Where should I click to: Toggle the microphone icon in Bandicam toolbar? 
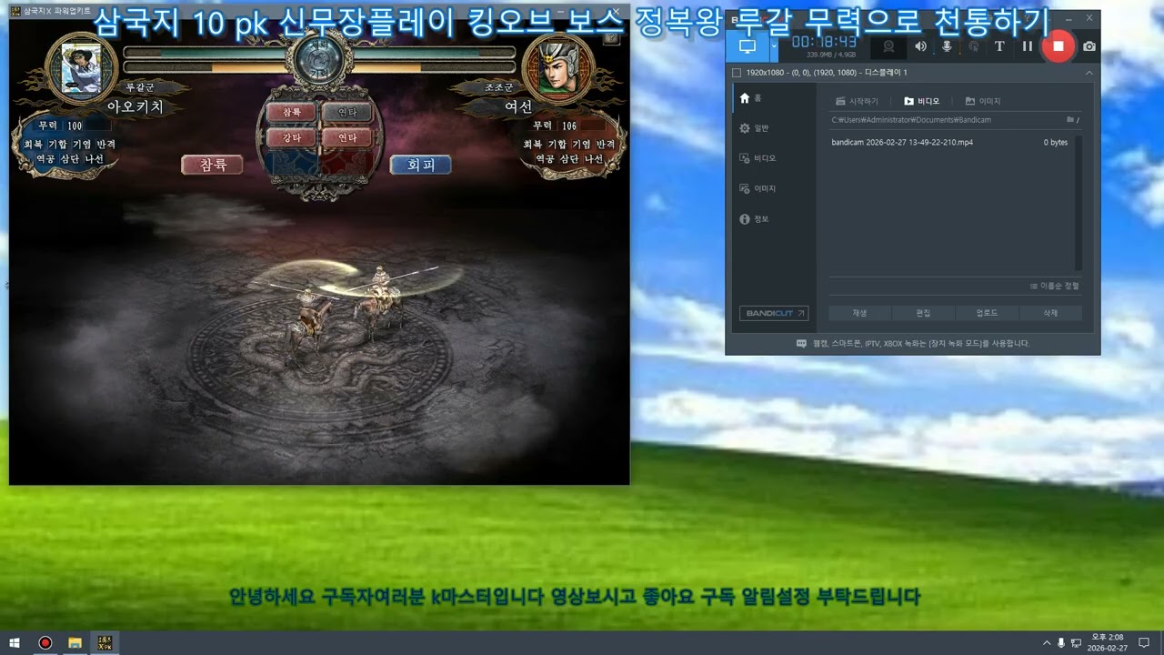[x=947, y=46]
